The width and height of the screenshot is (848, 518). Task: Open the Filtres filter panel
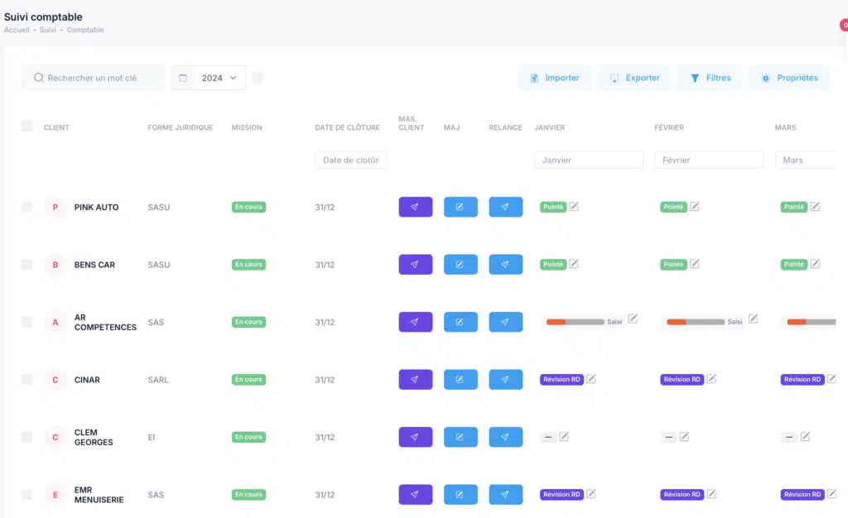(x=710, y=78)
